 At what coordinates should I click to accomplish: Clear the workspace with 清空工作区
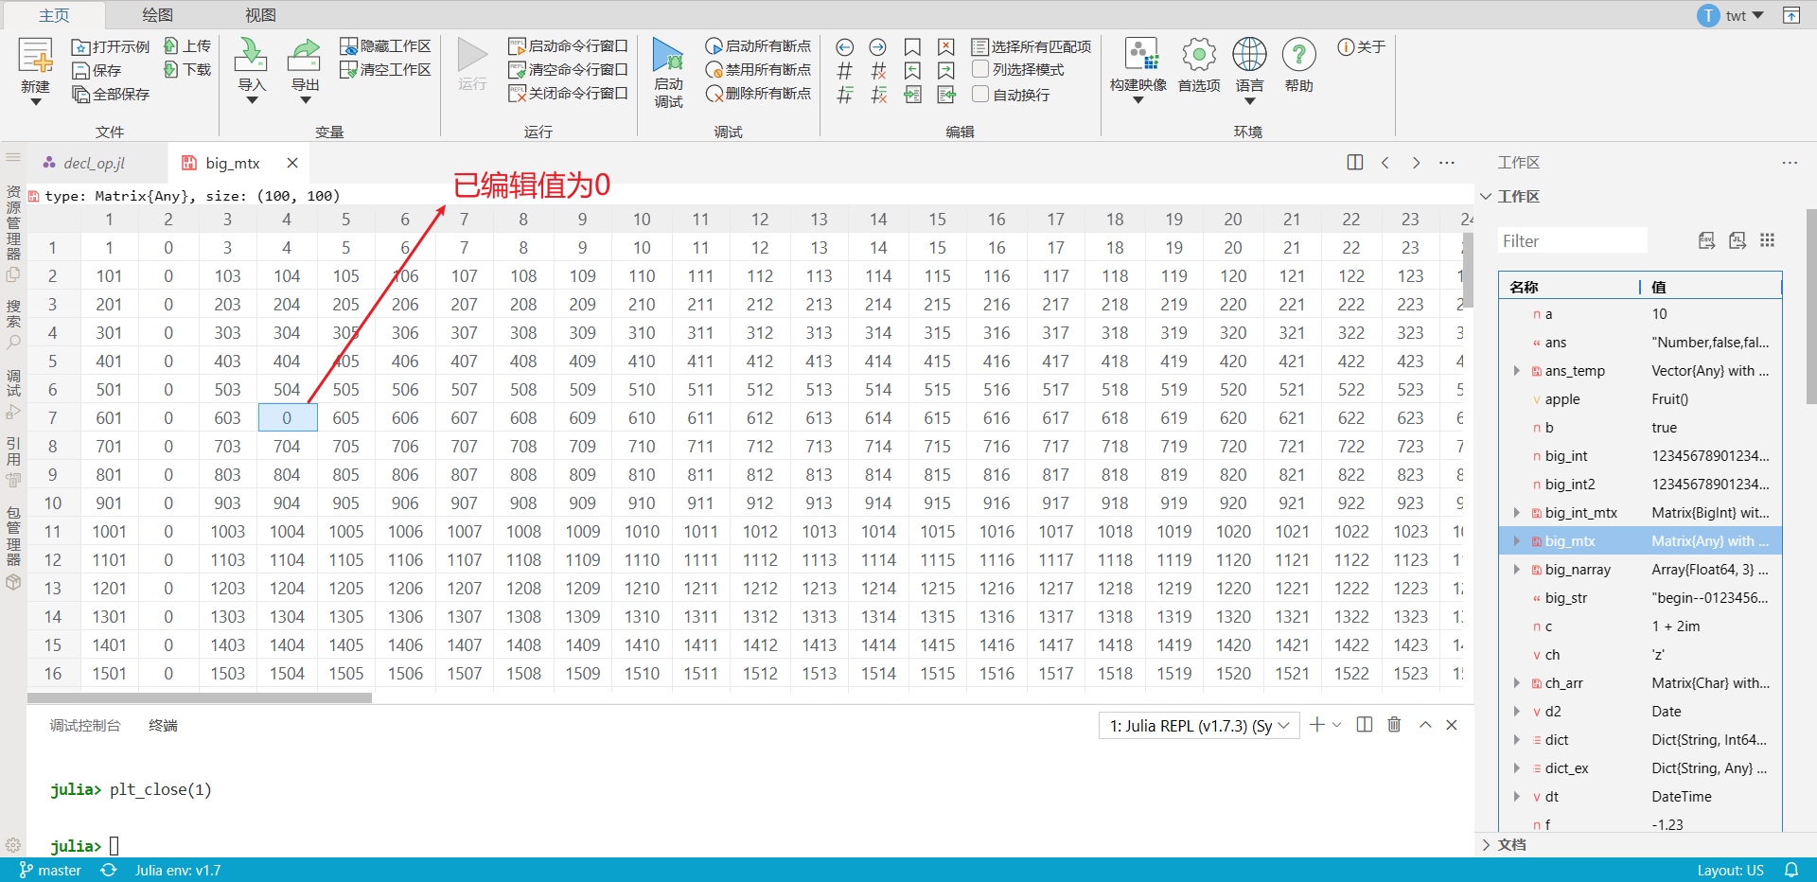point(385,69)
